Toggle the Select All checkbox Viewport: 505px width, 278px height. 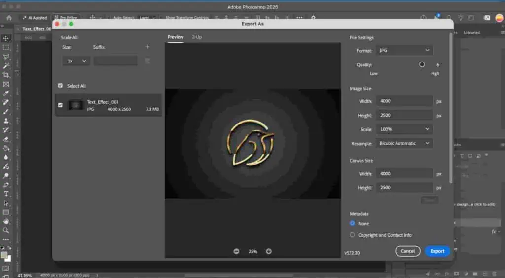coord(60,86)
